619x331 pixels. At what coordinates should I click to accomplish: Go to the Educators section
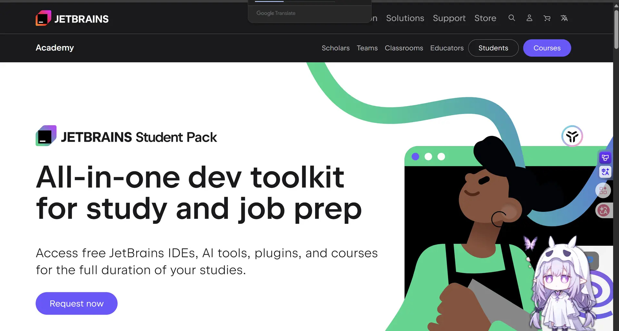click(x=447, y=48)
